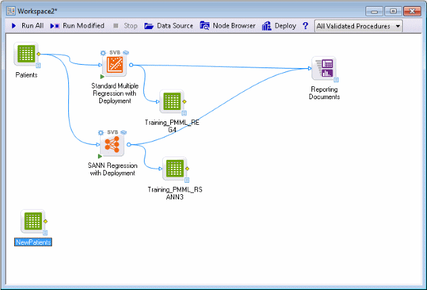Click the Deploy toolbar button
Image resolution: width=427 pixels, height=290 pixels.
point(279,26)
